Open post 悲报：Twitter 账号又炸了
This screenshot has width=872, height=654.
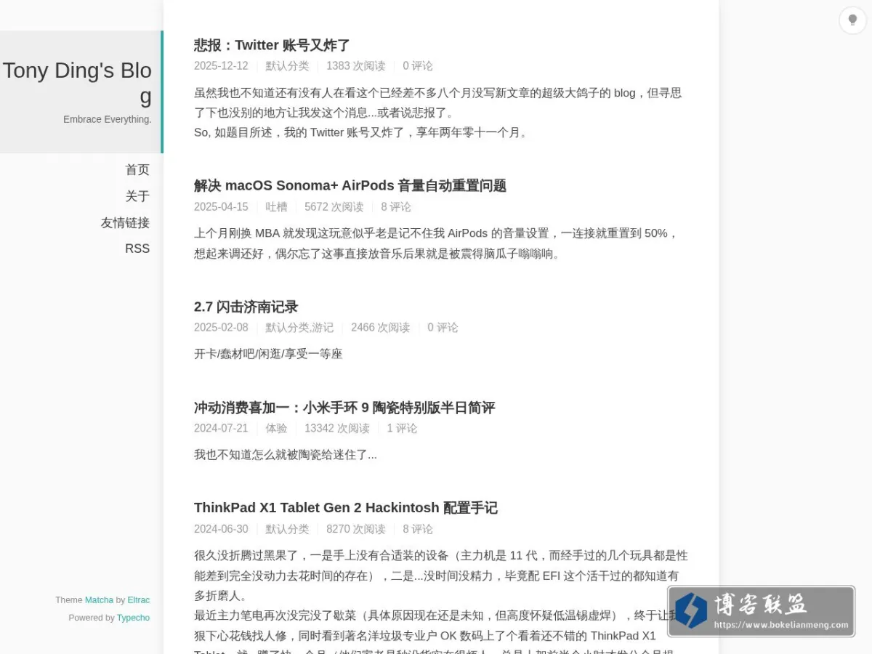click(x=272, y=45)
